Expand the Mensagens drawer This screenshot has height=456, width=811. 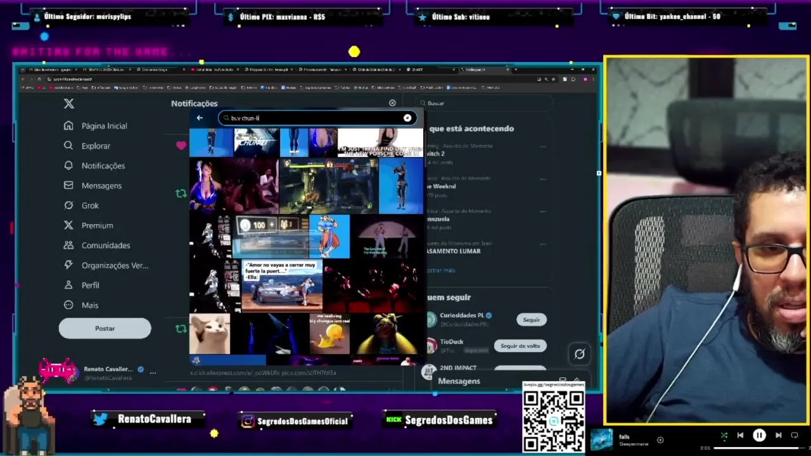click(x=577, y=381)
